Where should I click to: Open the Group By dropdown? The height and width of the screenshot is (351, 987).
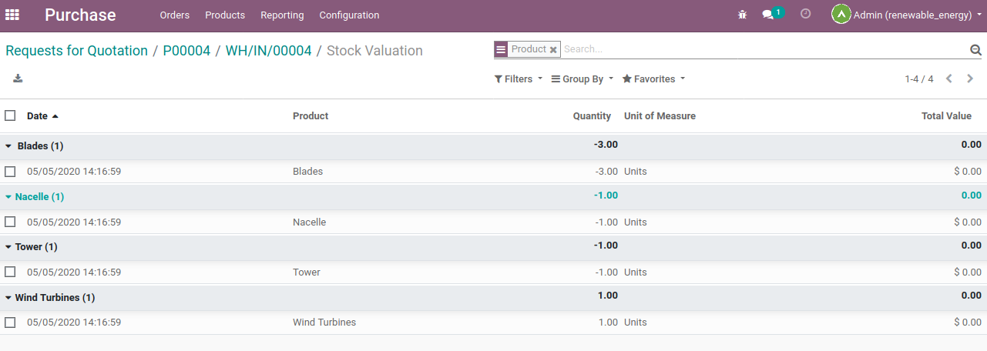click(x=582, y=79)
